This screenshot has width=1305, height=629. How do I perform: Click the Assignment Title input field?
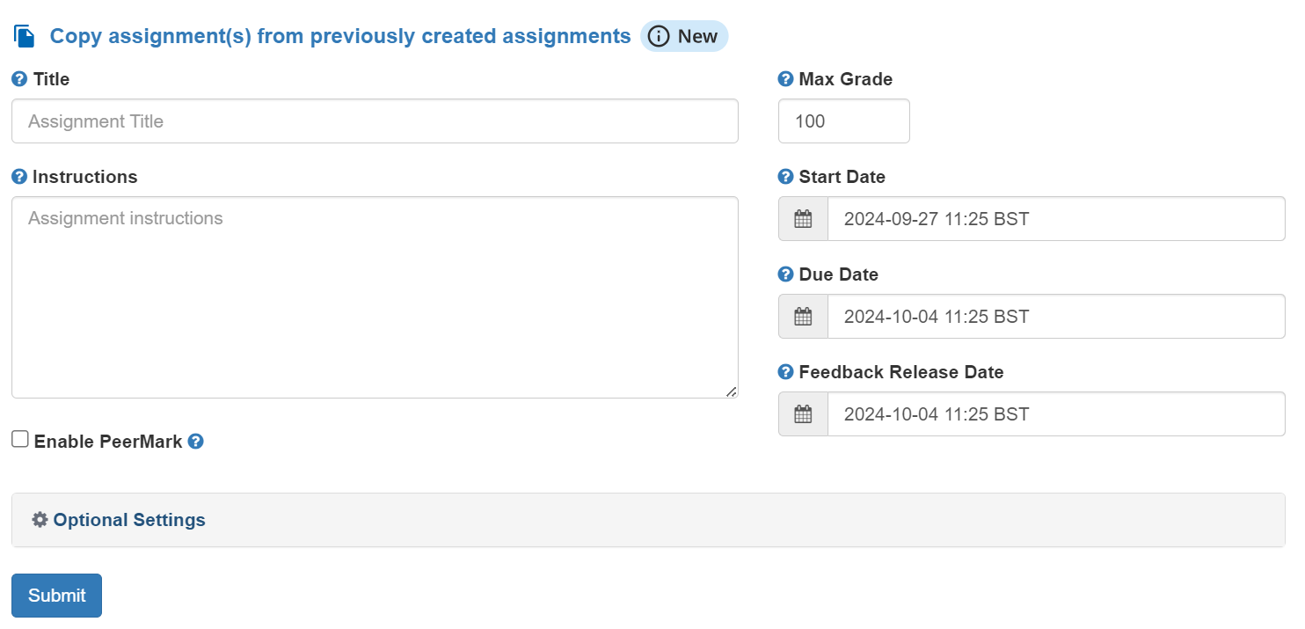(374, 121)
